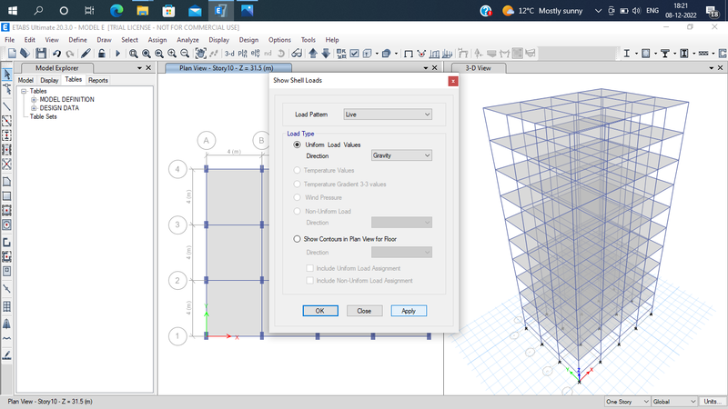
Task: Select the pointer tool in left toolbar
Action: point(7,74)
